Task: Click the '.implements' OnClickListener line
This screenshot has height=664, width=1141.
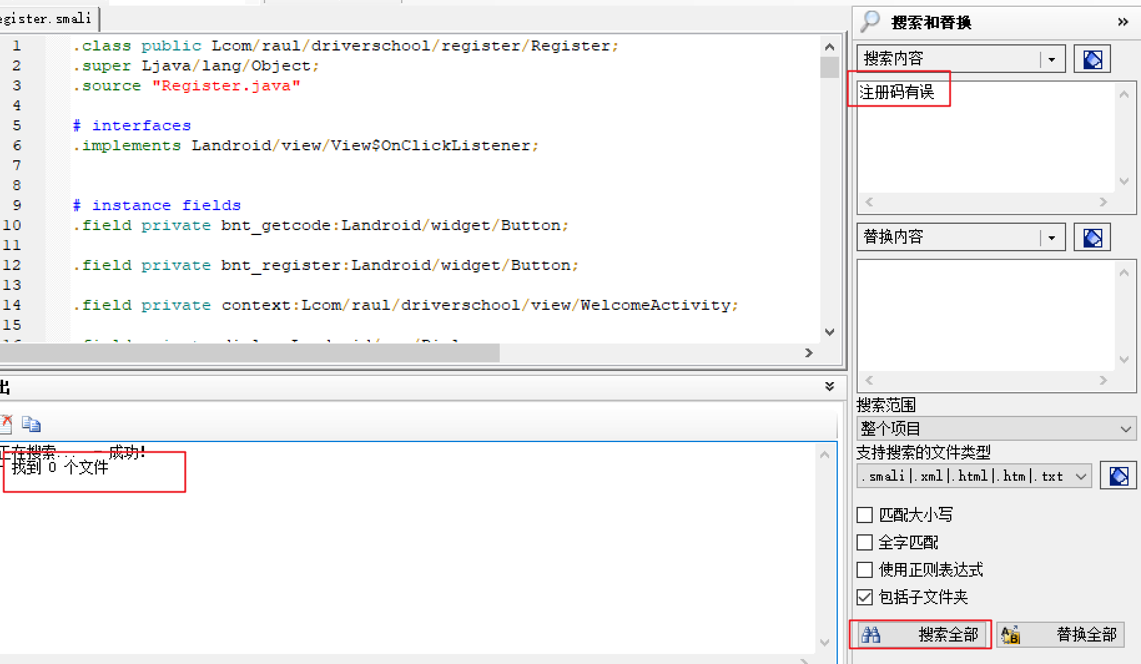Action: coord(306,146)
